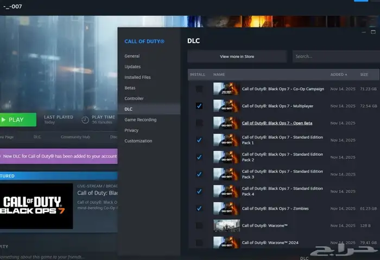Click the Co-Op Campaign DLC name
The image size is (380, 260).
(283, 89)
